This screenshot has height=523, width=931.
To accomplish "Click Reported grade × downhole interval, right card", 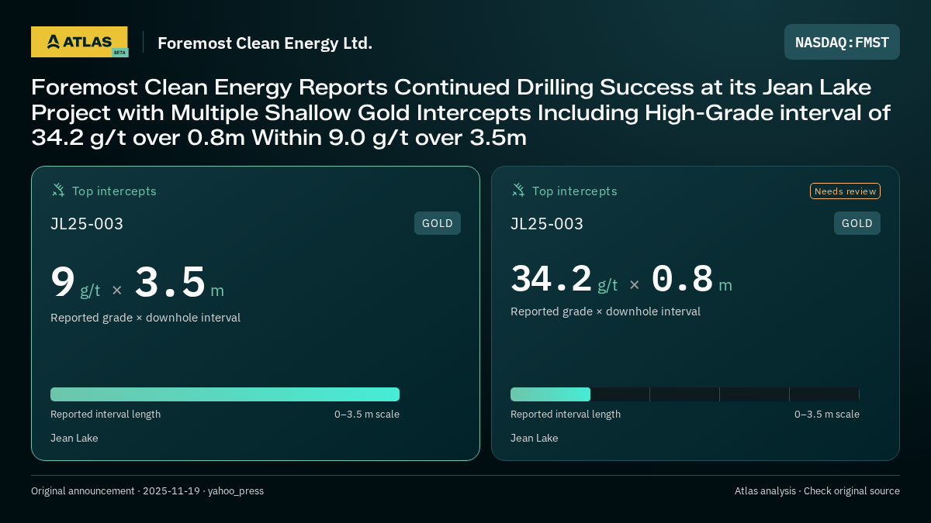I will point(606,311).
